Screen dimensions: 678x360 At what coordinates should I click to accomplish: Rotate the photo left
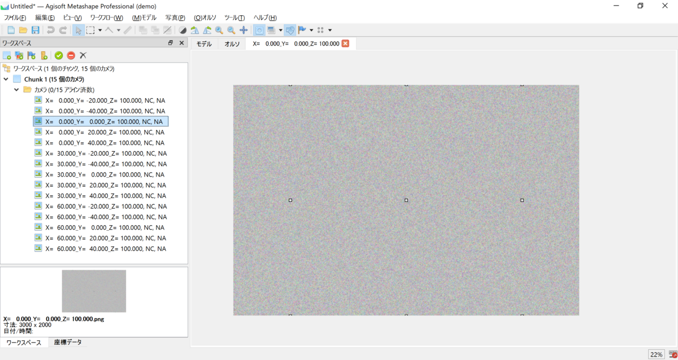click(195, 30)
